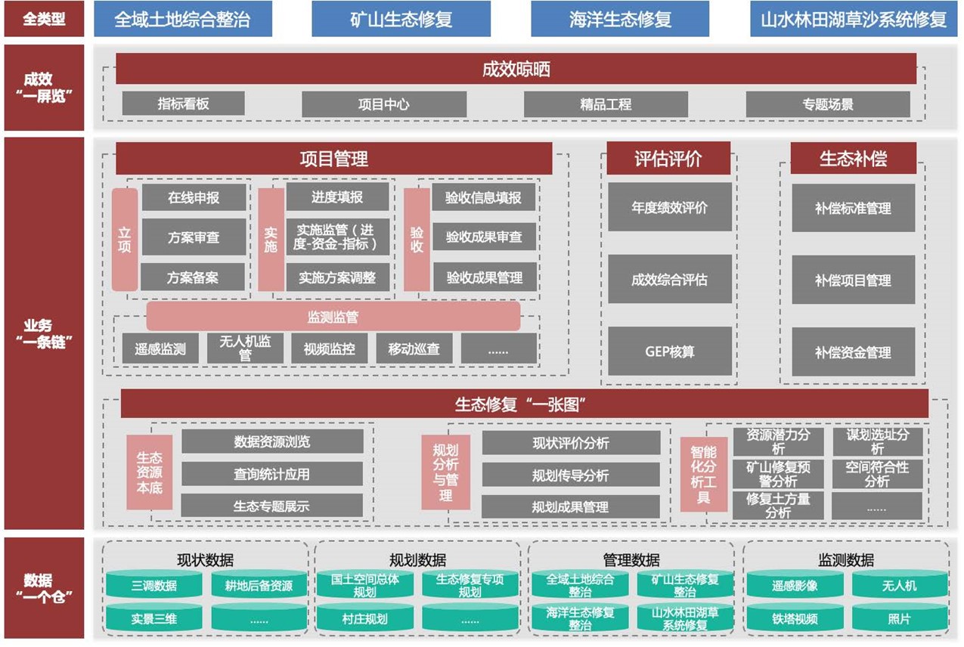
Task: Open the 精品工程 block
Action: [x=606, y=104]
